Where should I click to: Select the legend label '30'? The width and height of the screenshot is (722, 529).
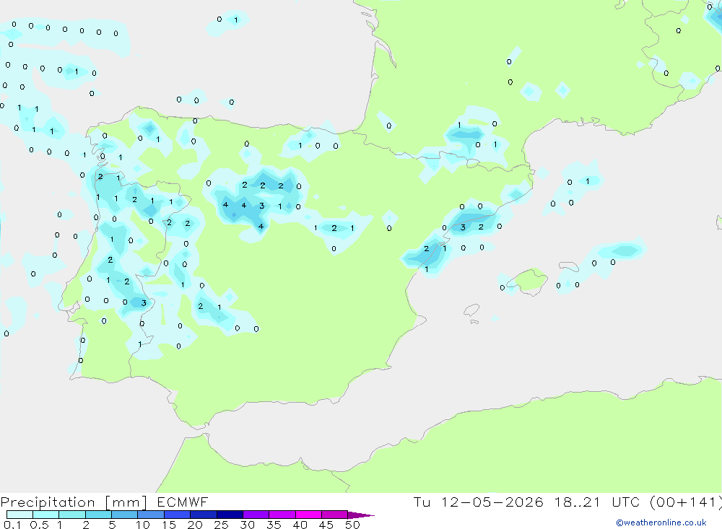[248, 525]
